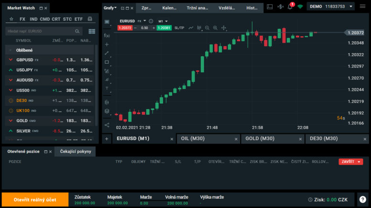Viewport: 371px width, 208px height.
Task: Open the indicators f(x) tool
Action: coord(107,35)
